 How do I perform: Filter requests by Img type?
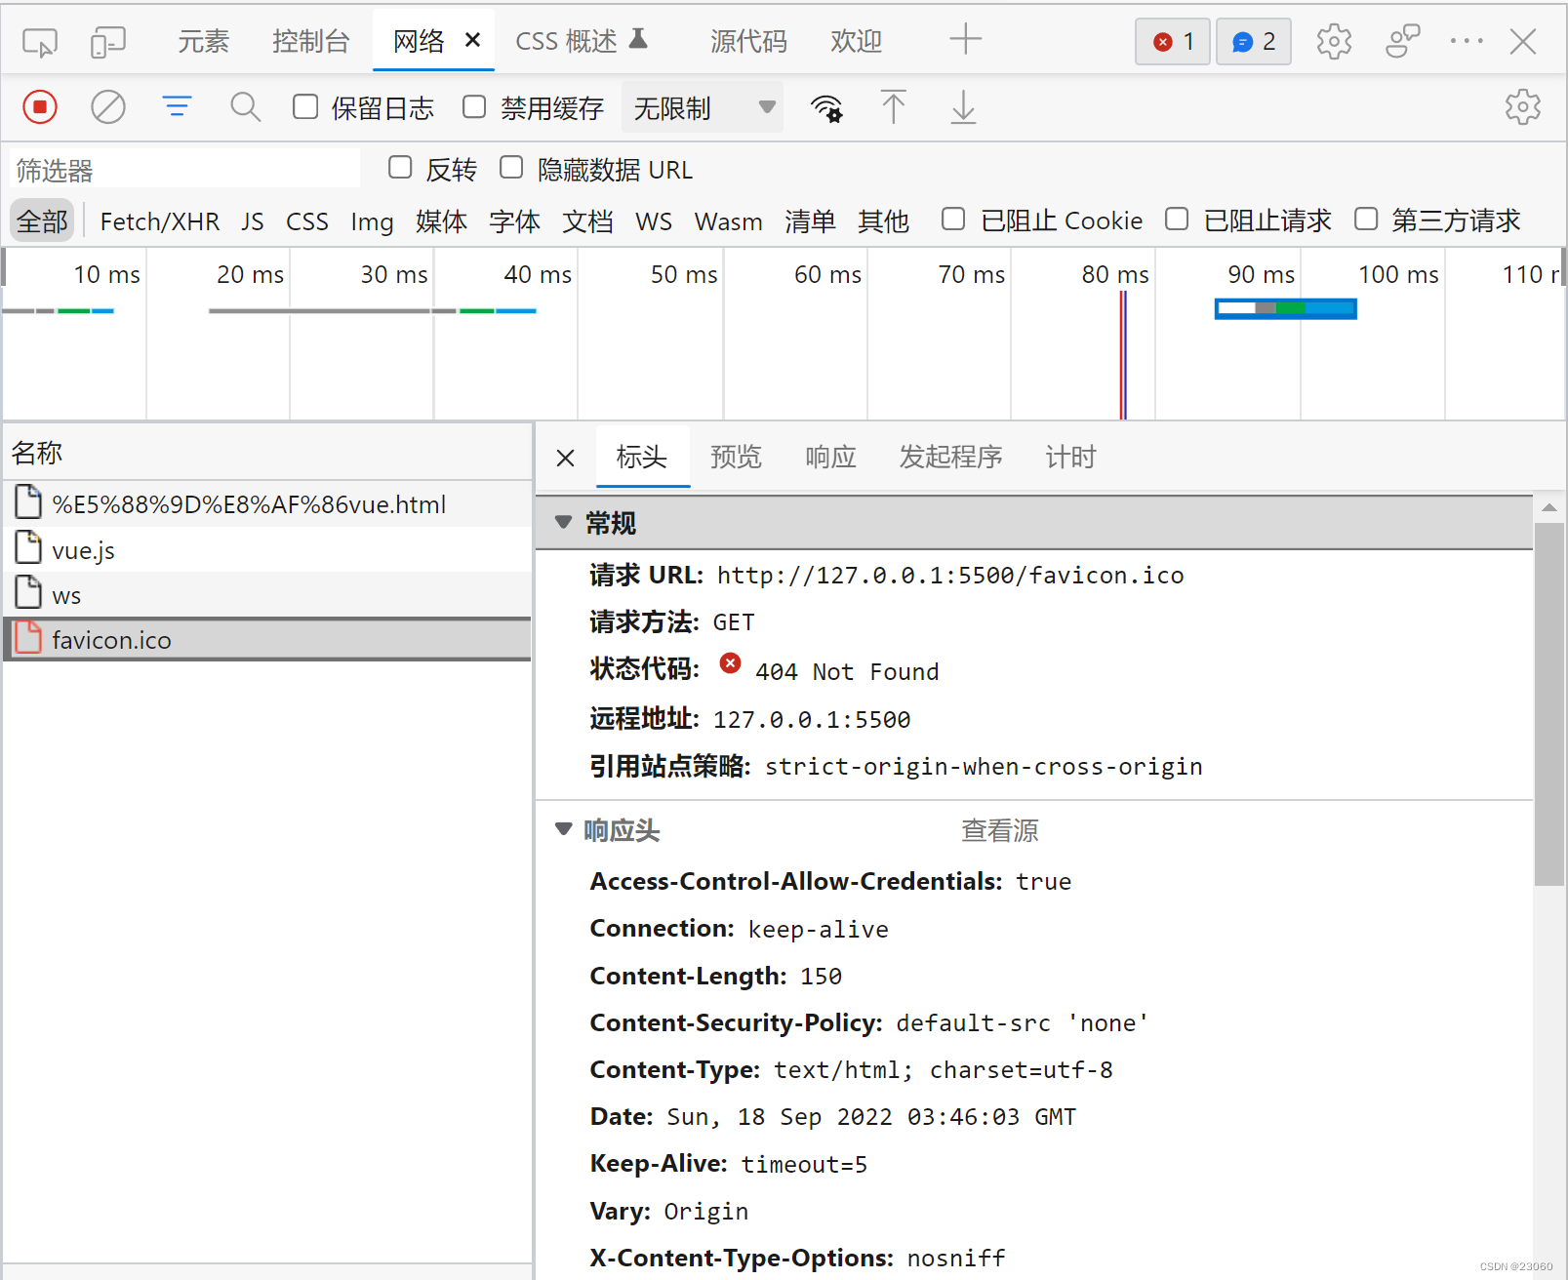[x=372, y=221]
